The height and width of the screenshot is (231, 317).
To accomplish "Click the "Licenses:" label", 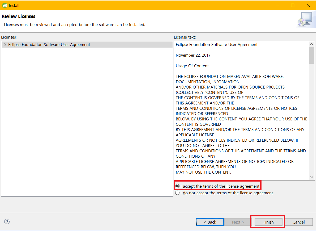I will (x=9, y=37).
